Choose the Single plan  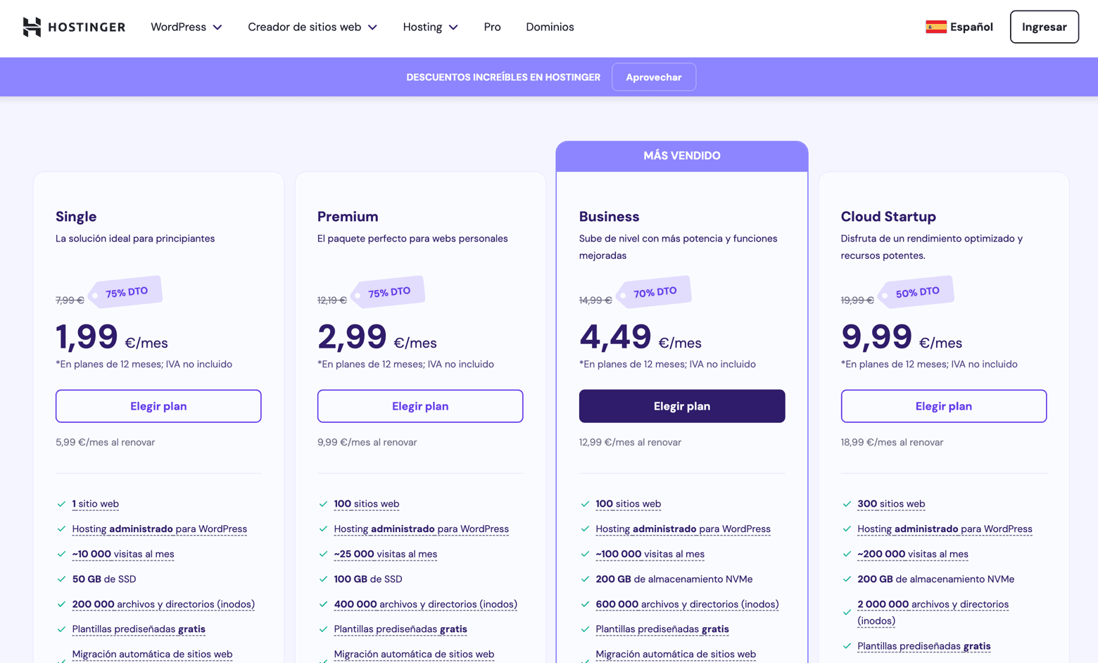(158, 406)
